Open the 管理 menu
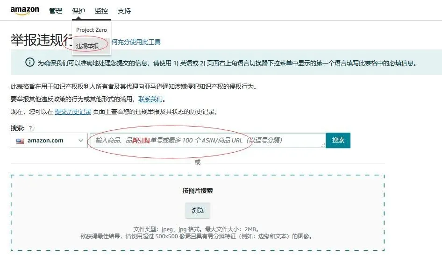Viewport: 442px width, 255px height. pyautogui.click(x=55, y=11)
